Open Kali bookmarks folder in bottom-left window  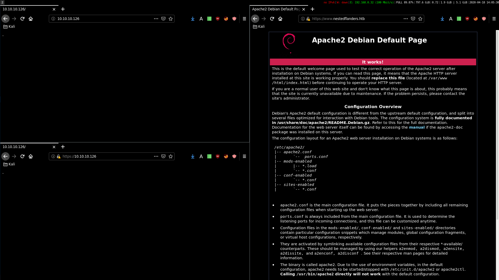pyautogui.click(x=9, y=164)
